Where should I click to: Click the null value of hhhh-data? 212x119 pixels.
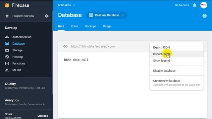pyautogui.click(x=85, y=60)
